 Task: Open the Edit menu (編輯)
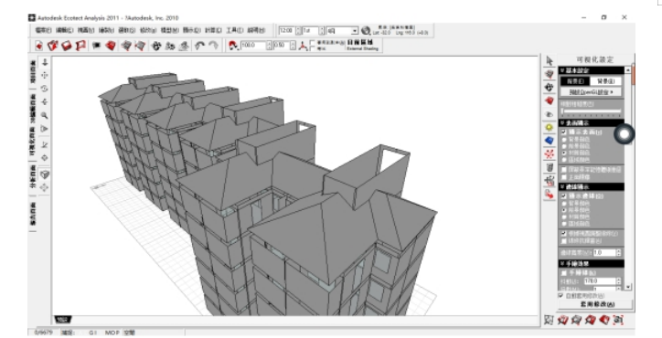[64, 30]
